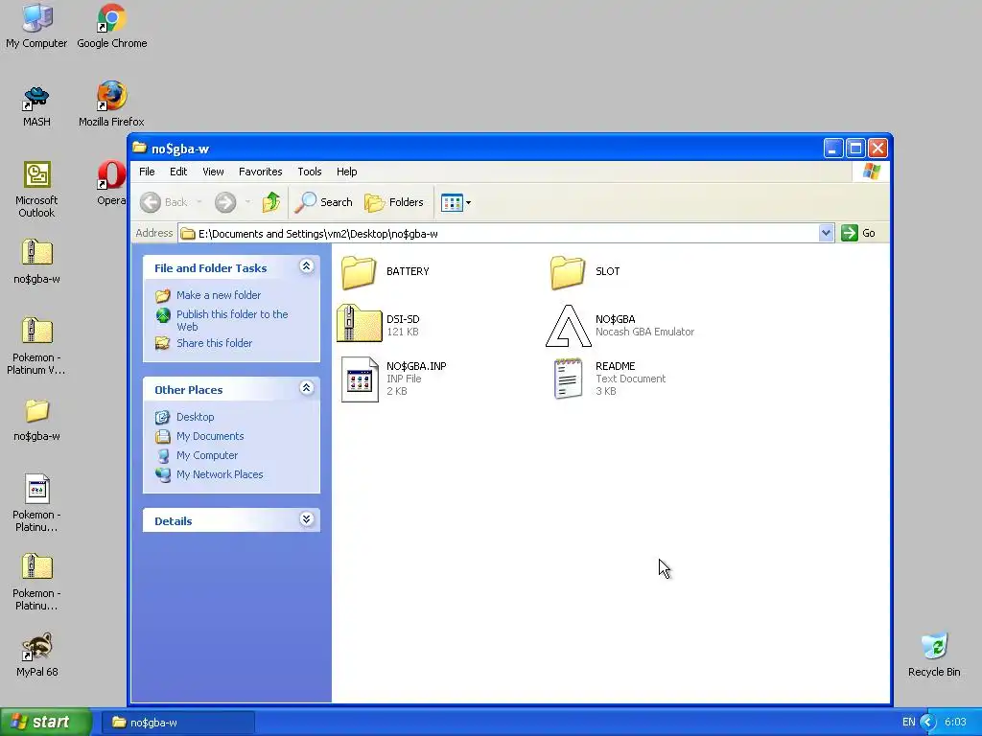Open the Forward history dropdown arrow

[248, 202]
